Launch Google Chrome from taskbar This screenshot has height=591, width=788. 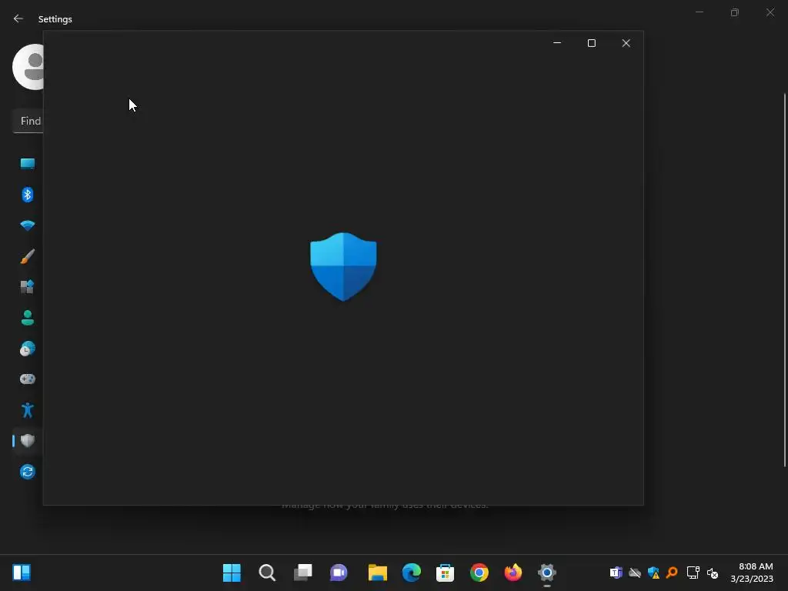[479, 573]
